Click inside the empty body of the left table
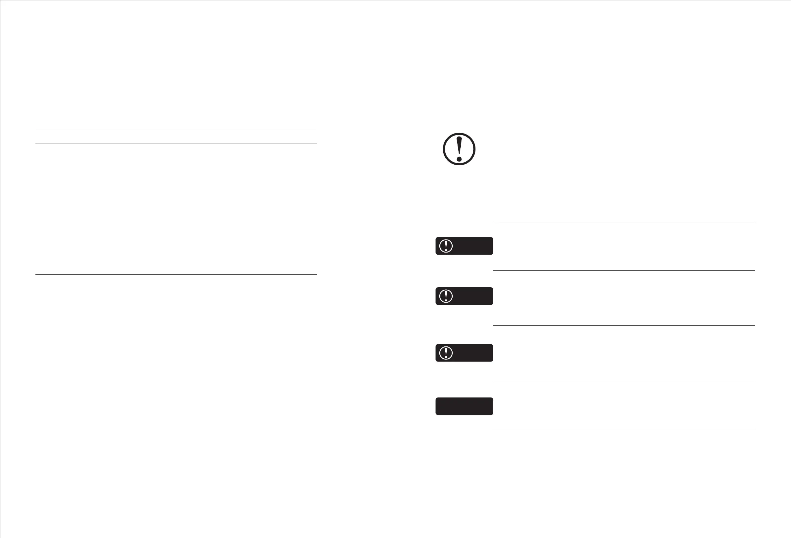 (176, 209)
